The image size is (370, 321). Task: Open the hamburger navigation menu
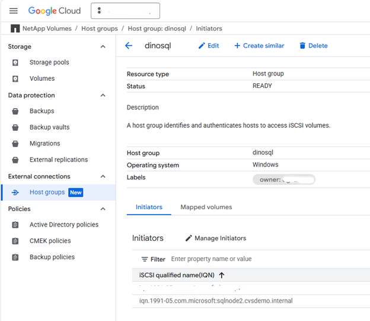[14, 11]
